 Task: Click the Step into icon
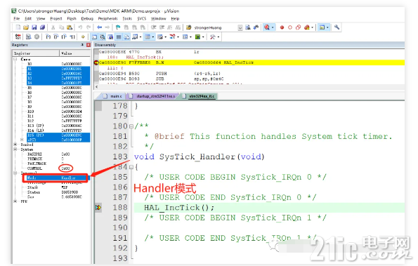point(48,36)
